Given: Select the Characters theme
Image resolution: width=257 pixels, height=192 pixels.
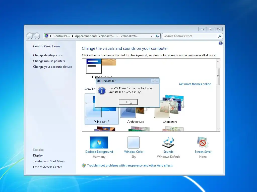Looking at the screenshot, I should 170,109.
